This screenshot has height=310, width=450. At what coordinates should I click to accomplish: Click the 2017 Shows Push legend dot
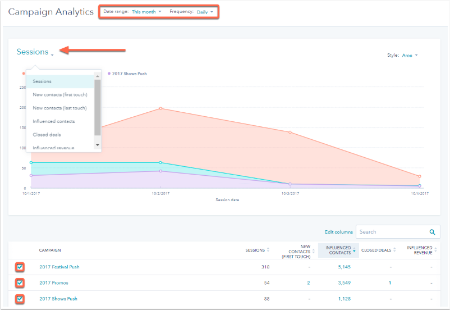point(109,74)
